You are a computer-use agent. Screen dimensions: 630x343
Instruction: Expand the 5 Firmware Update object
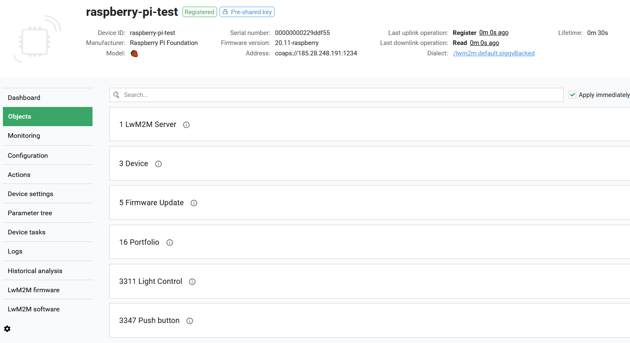(370, 203)
